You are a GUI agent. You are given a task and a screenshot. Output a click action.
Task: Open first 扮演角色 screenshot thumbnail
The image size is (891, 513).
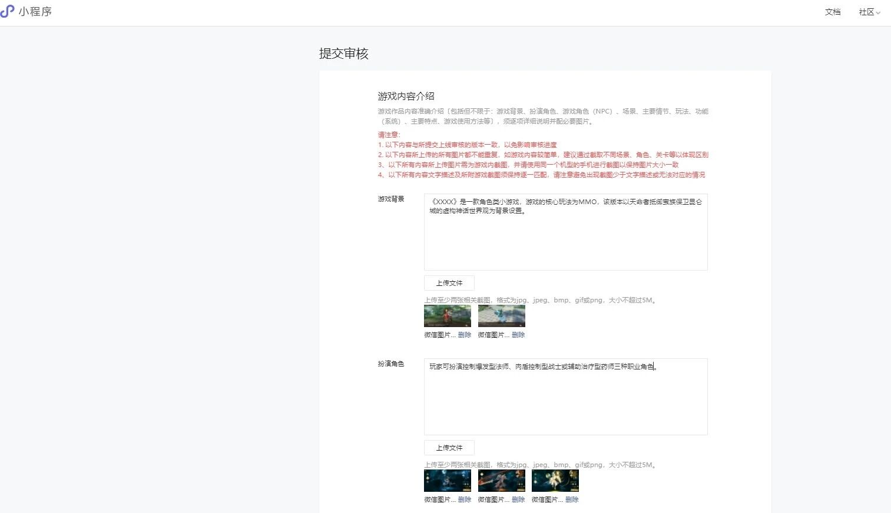[x=448, y=481]
